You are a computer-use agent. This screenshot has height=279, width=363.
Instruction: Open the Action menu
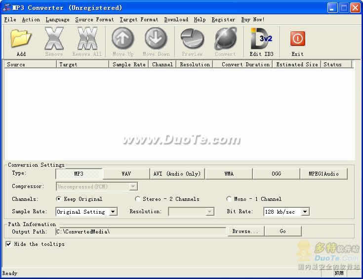[31, 20]
